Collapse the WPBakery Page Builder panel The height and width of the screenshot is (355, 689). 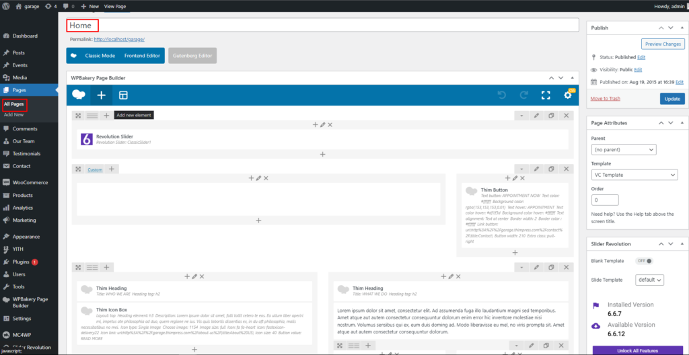click(x=571, y=78)
